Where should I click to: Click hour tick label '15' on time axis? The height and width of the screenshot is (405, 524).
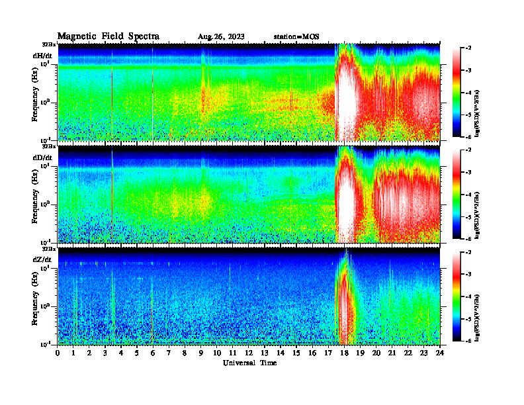click(x=296, y=353)
